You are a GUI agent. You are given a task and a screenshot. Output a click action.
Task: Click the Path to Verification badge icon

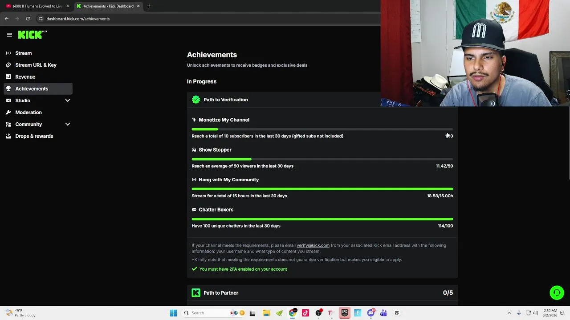[x=196, y=100]
